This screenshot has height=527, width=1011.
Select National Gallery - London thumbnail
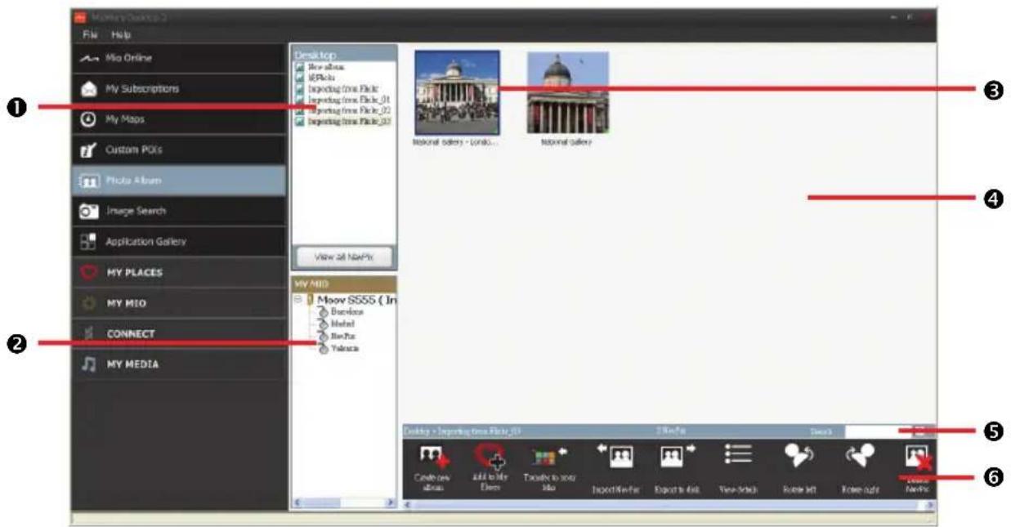457,92
